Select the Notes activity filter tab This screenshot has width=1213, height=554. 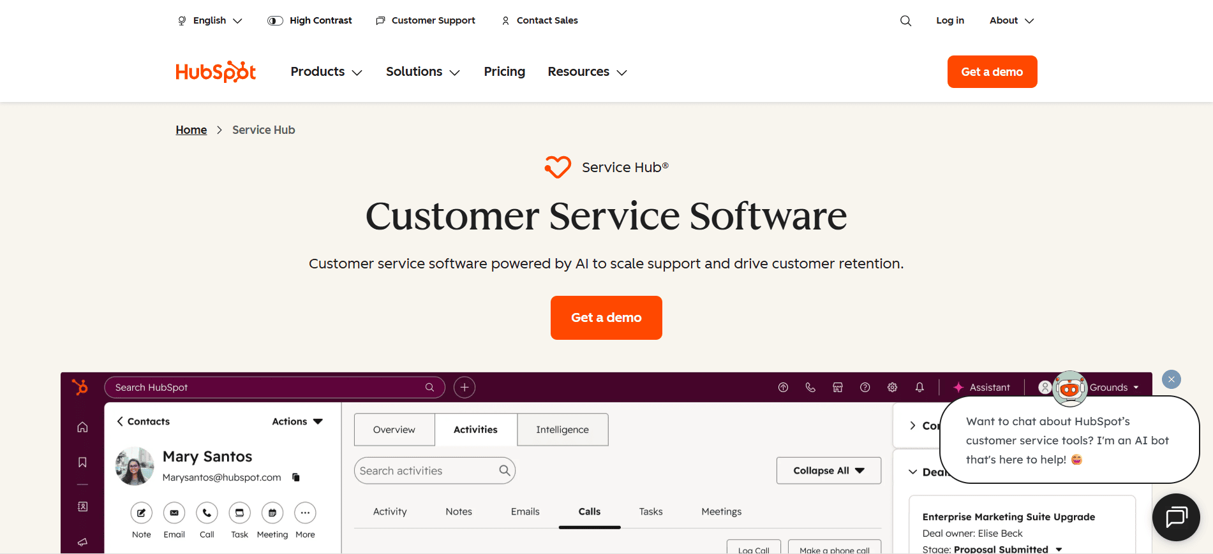459,511
